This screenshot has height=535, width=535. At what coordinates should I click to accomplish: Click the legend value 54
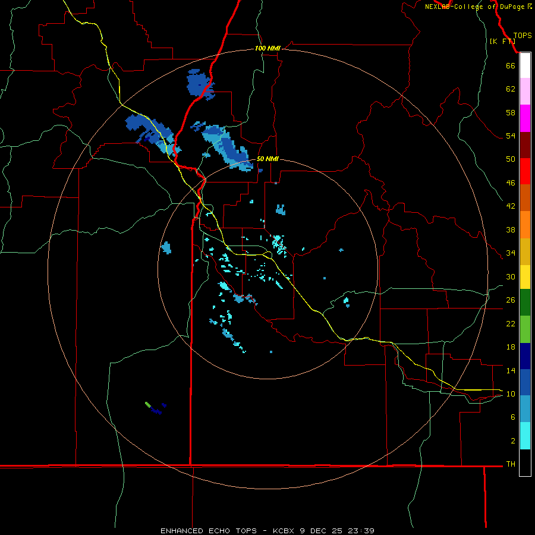(511, 136)
